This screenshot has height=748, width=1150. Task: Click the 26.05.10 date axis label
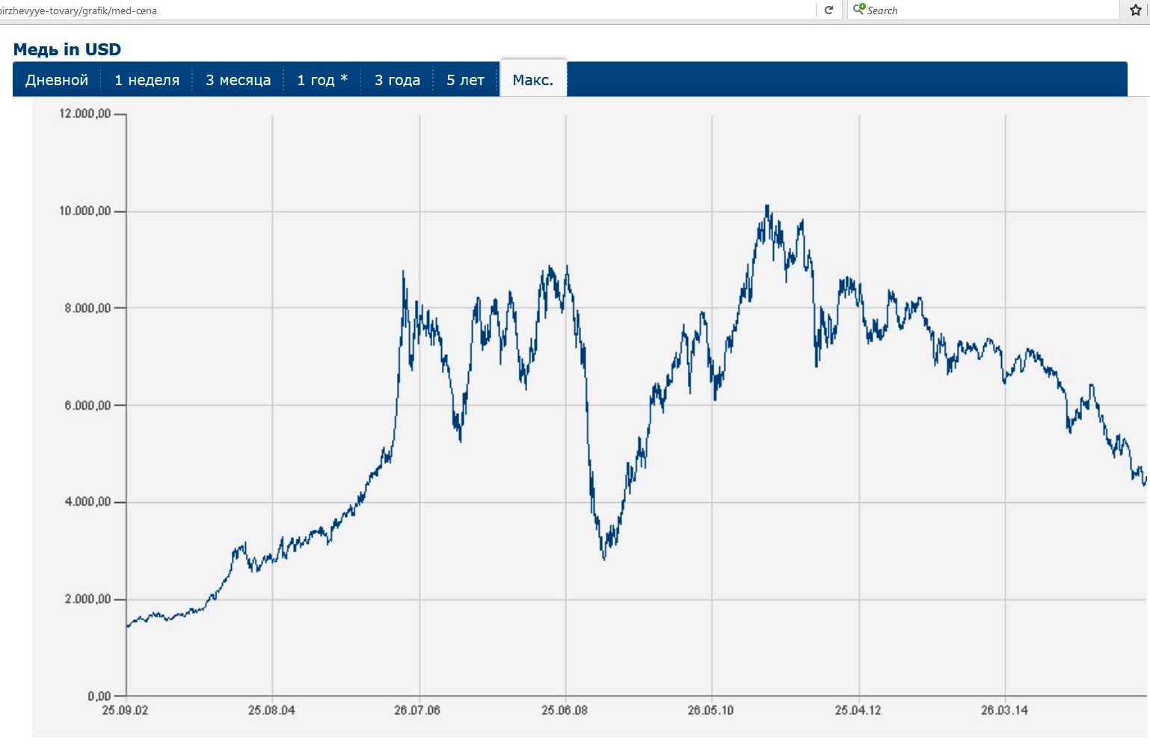710,711
